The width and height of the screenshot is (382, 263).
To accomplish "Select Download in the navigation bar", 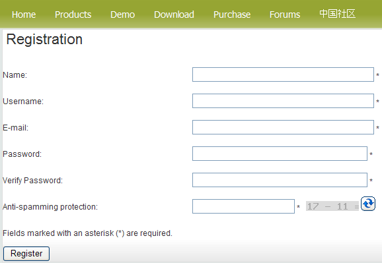I will (x=174, y=15).
